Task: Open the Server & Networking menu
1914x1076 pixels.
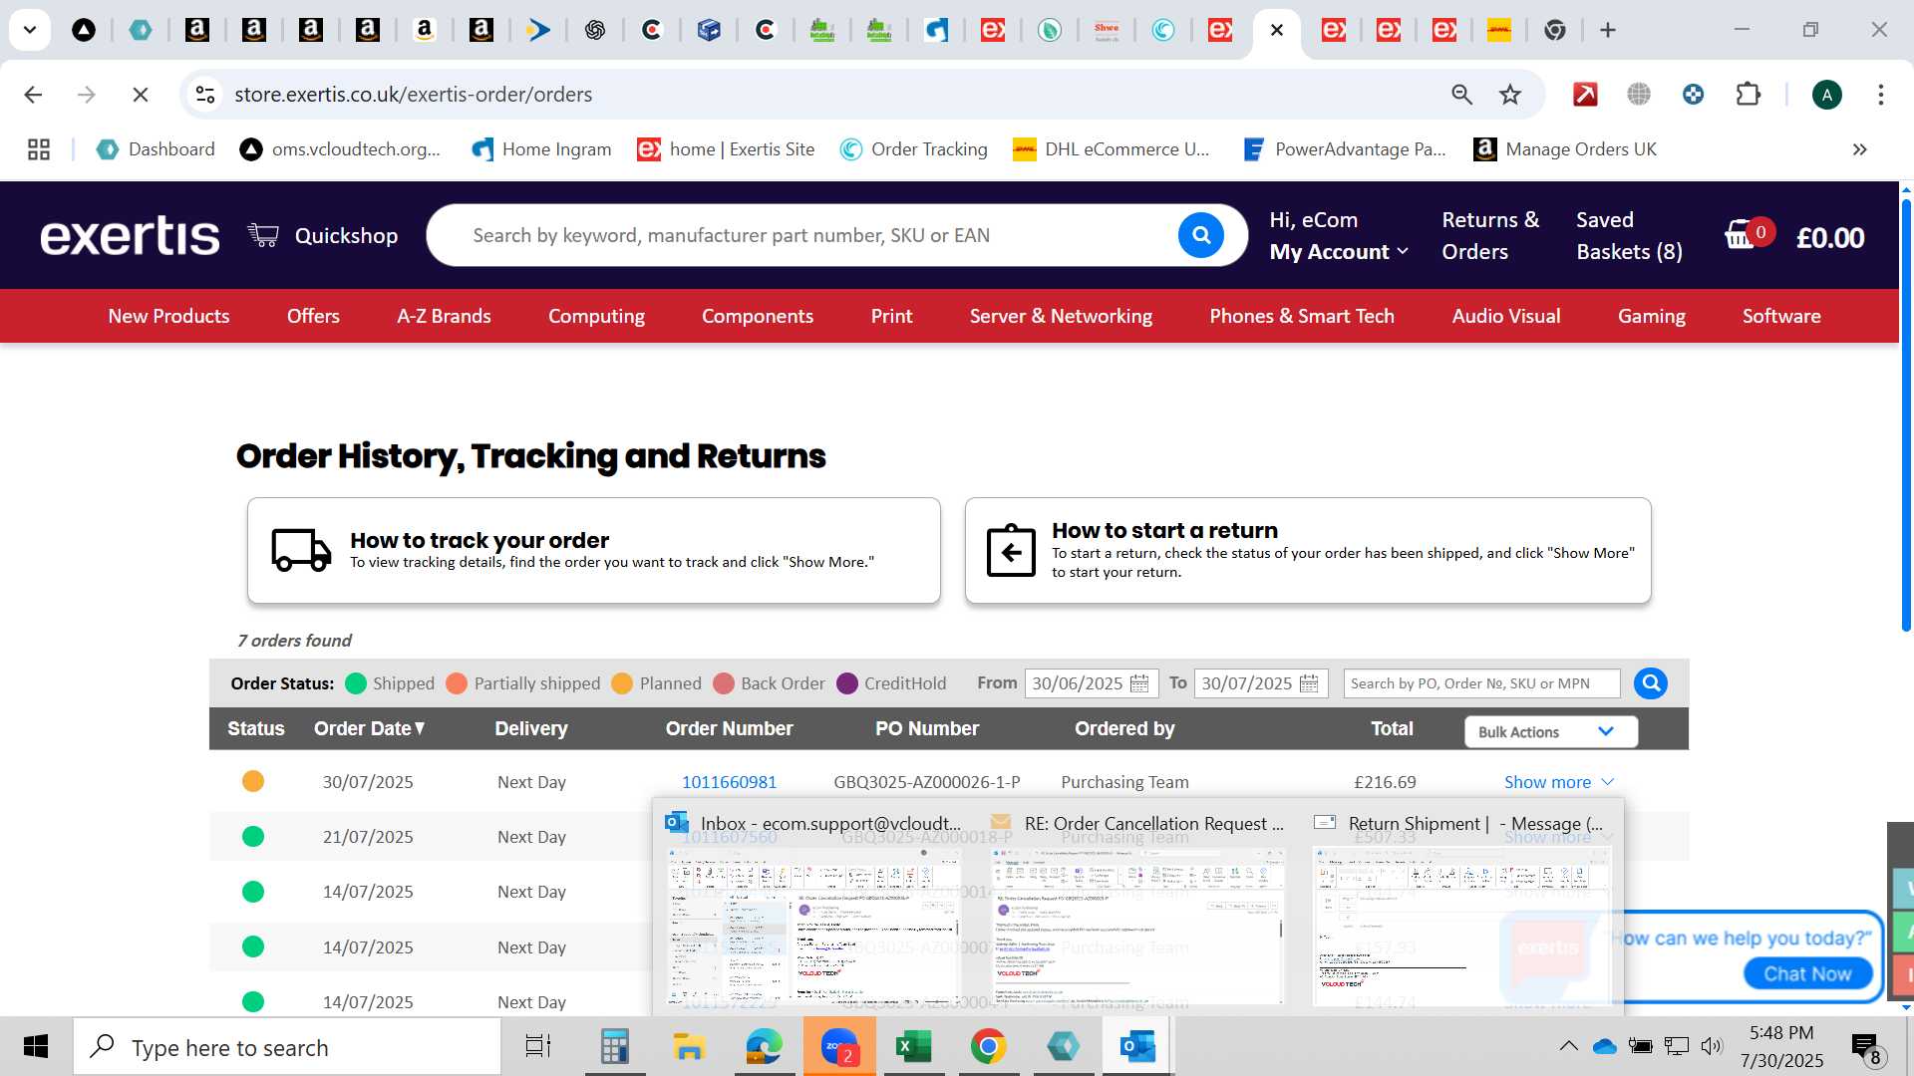Action: click(1061, 316)
